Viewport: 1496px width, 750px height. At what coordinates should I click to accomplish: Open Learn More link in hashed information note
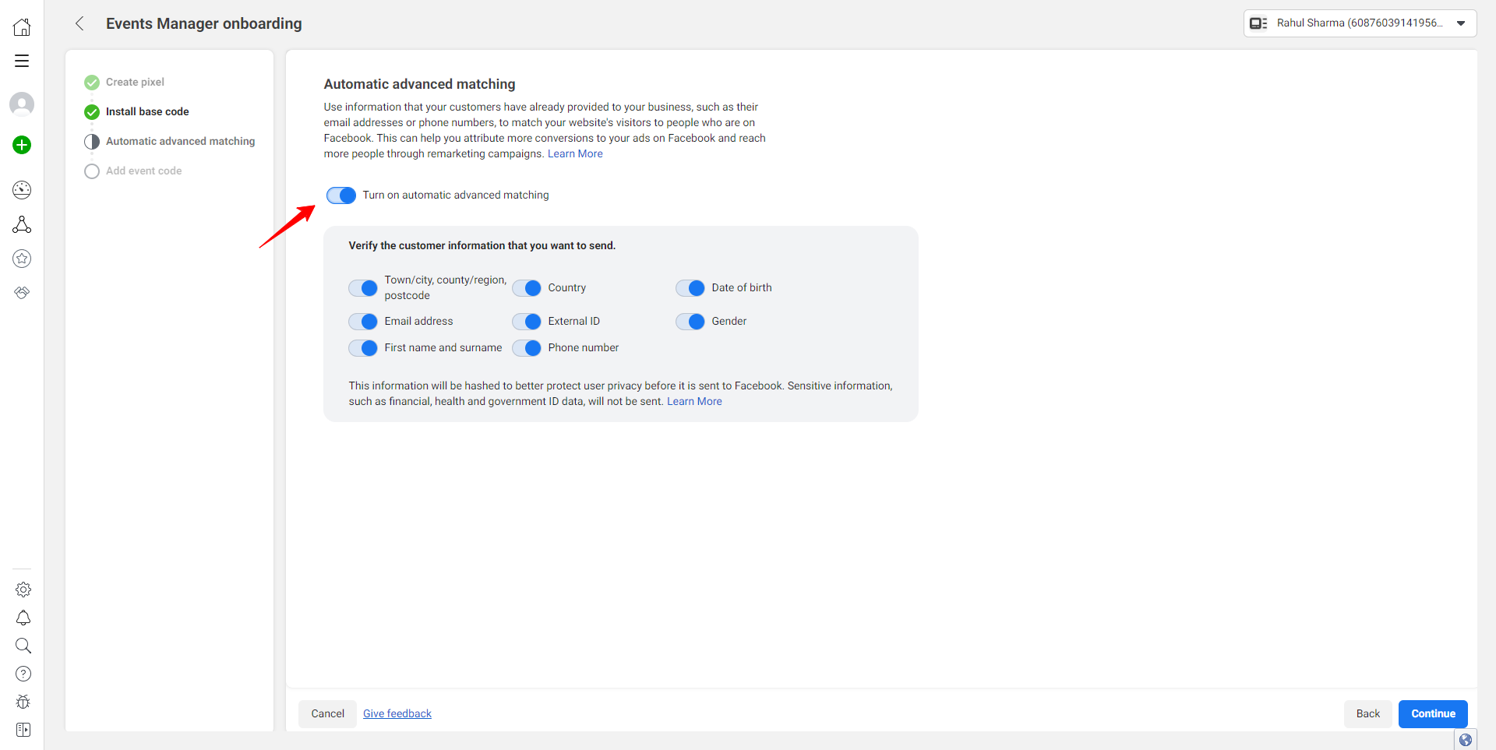coord(694,401)
